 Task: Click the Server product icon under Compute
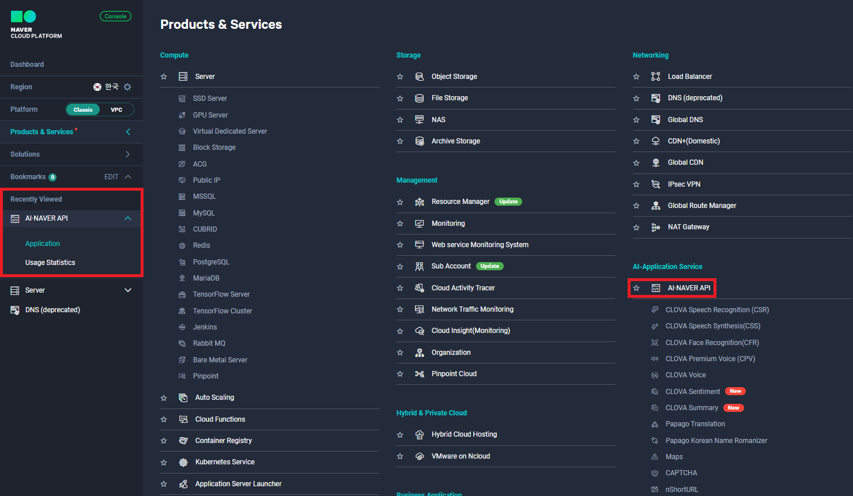coord(183,77)
